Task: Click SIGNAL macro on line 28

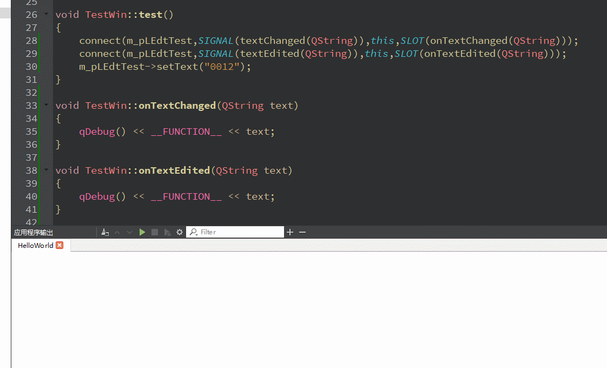Action: coord(216,41)
